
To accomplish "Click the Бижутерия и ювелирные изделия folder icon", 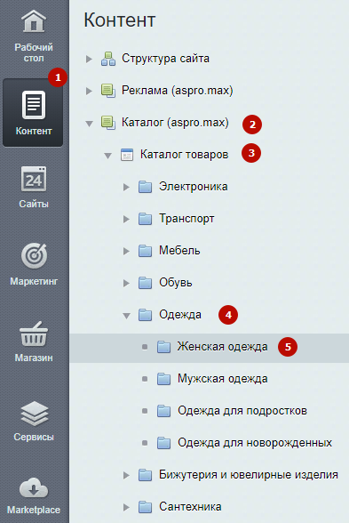I will click(x=146, y=475).
